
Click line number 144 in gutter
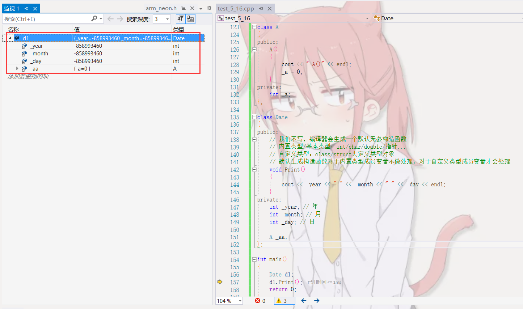[x=235, y=185]
